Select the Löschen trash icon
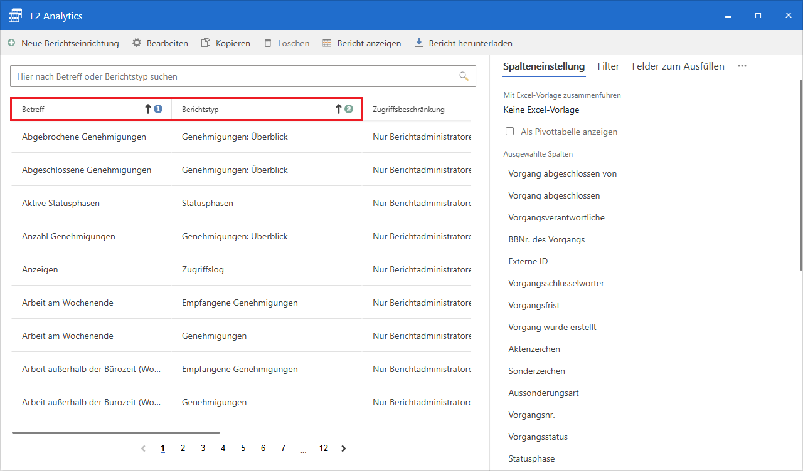This screenshot has width=803, height=471. [x=267, y=43]
